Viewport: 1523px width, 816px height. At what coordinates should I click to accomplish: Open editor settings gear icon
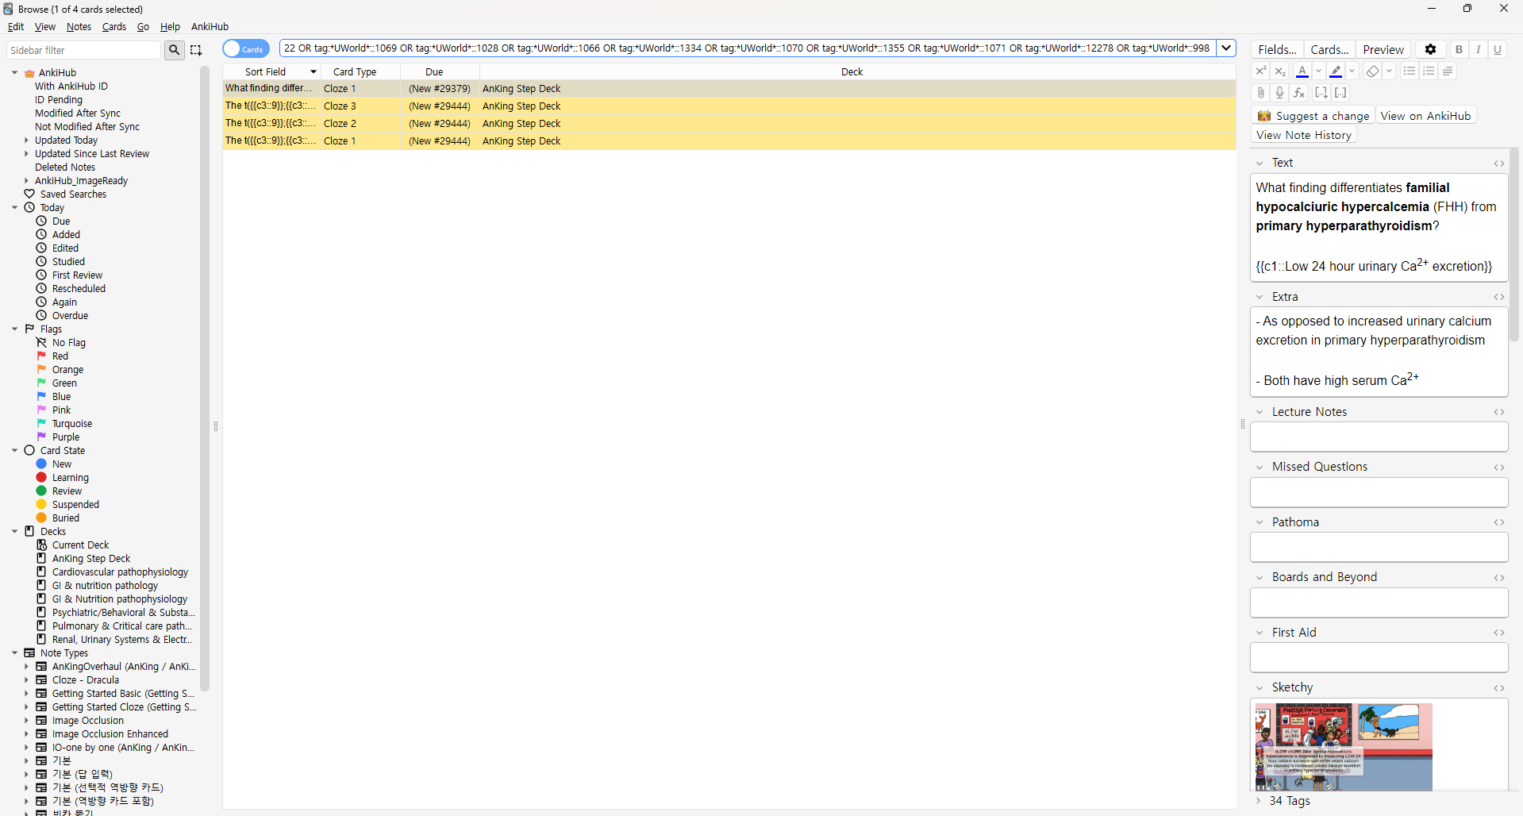click(1430, 49)
